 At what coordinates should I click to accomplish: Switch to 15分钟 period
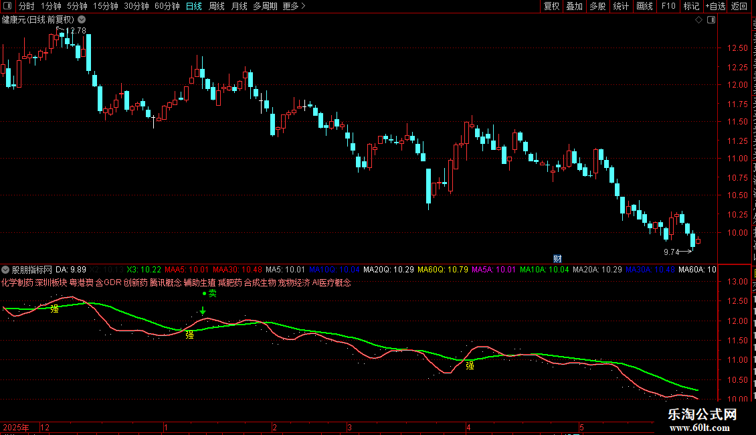(x=105, y=6)
